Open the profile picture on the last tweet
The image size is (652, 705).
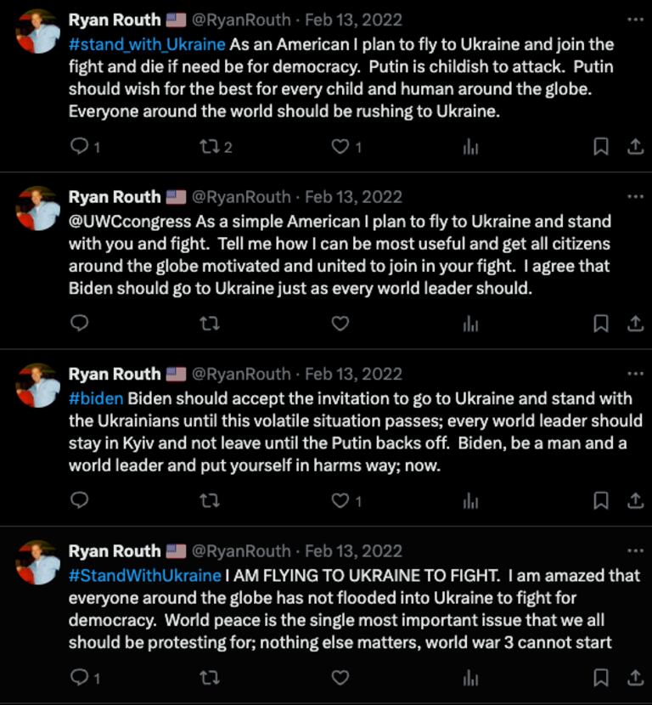tap(38, 562)
